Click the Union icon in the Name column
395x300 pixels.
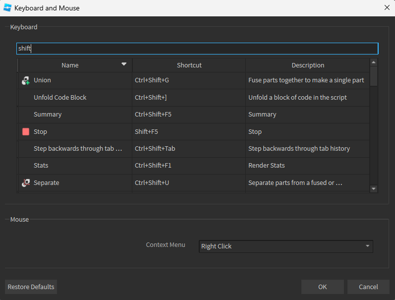26,80
